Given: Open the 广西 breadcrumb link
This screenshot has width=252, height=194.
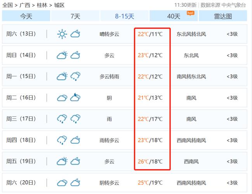Looking at the screenshot, I should (25, 5).
